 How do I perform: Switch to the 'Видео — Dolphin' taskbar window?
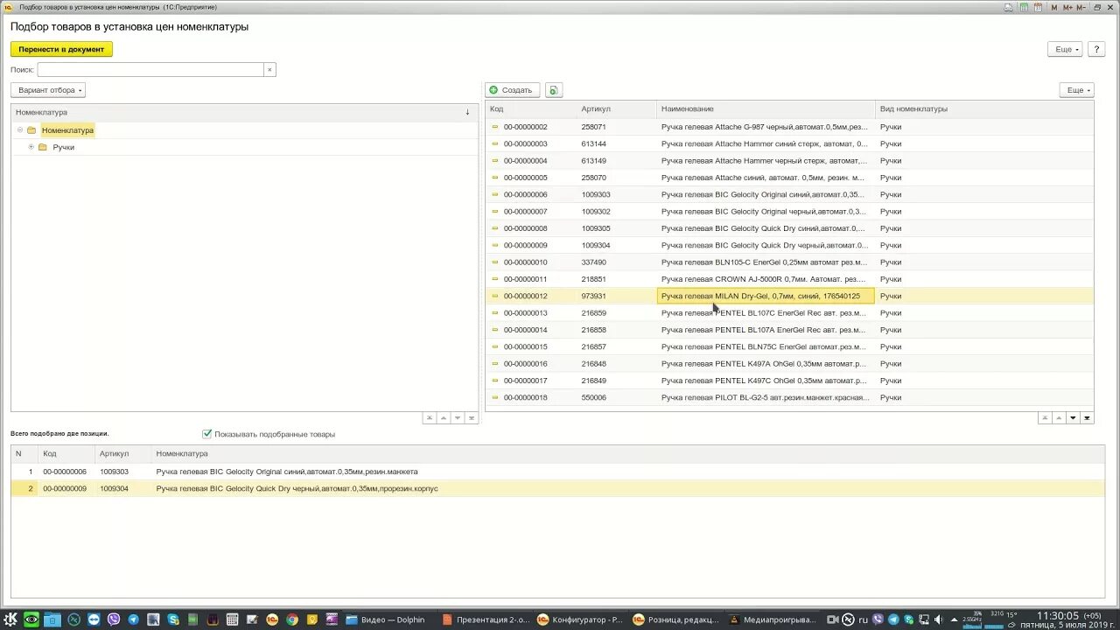[x=385, y=619]
